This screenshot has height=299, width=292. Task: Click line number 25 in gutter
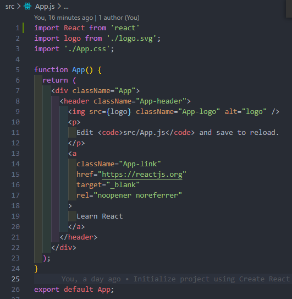15,279
